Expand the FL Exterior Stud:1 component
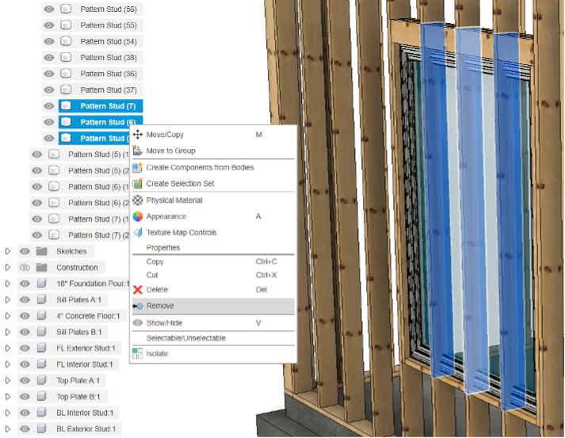Screen dimensions: 565x438 coord(8,348)
